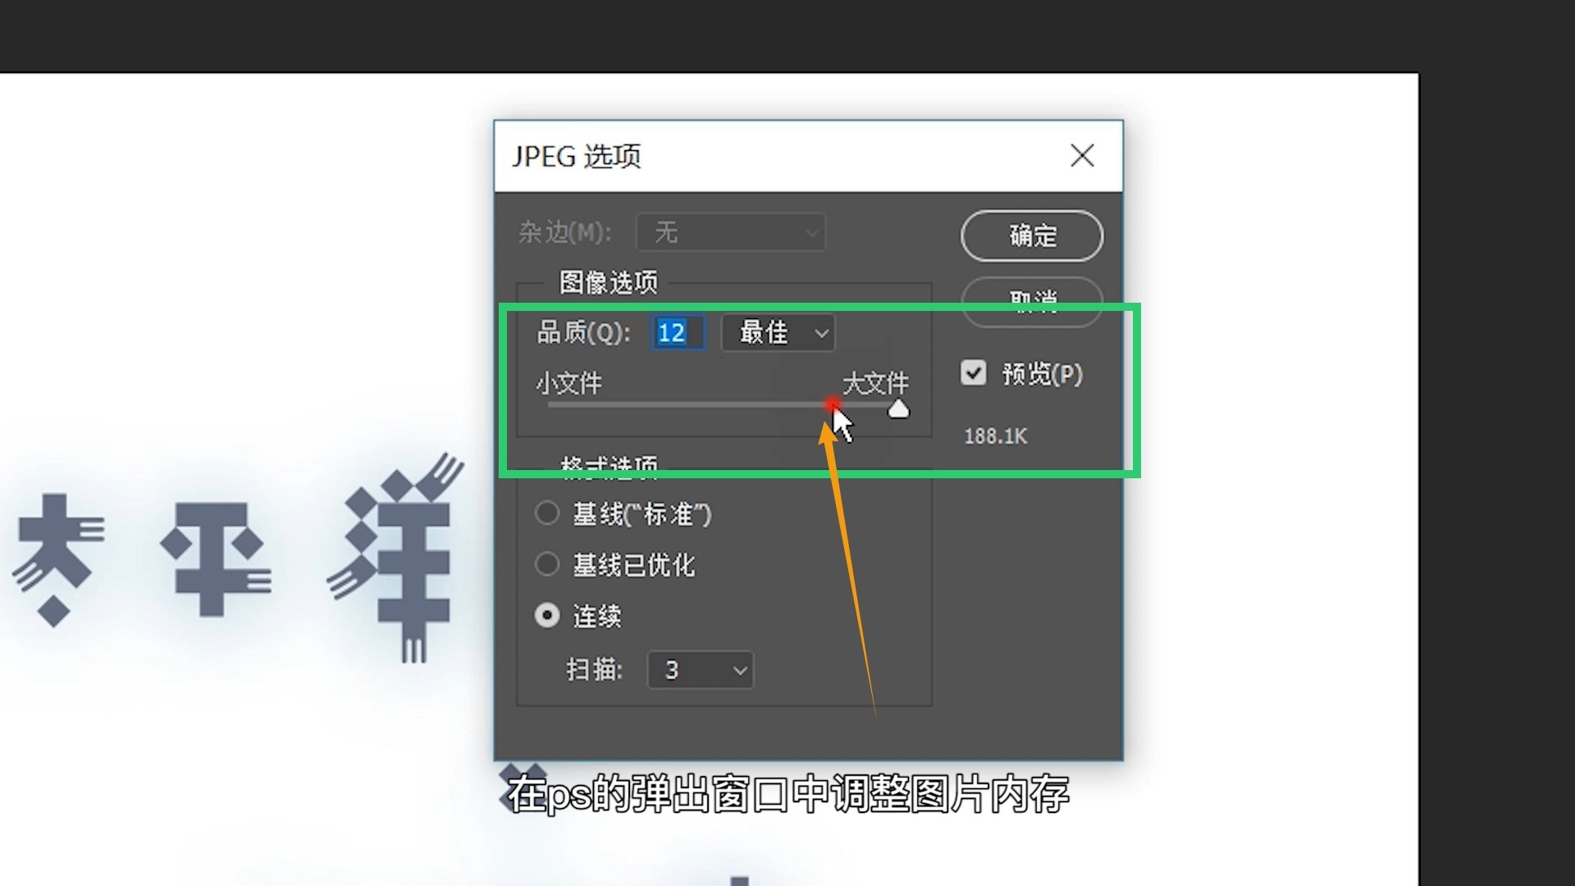
Task: Open the 杂边(M) matte dropdown
Action: coord(730,232)
